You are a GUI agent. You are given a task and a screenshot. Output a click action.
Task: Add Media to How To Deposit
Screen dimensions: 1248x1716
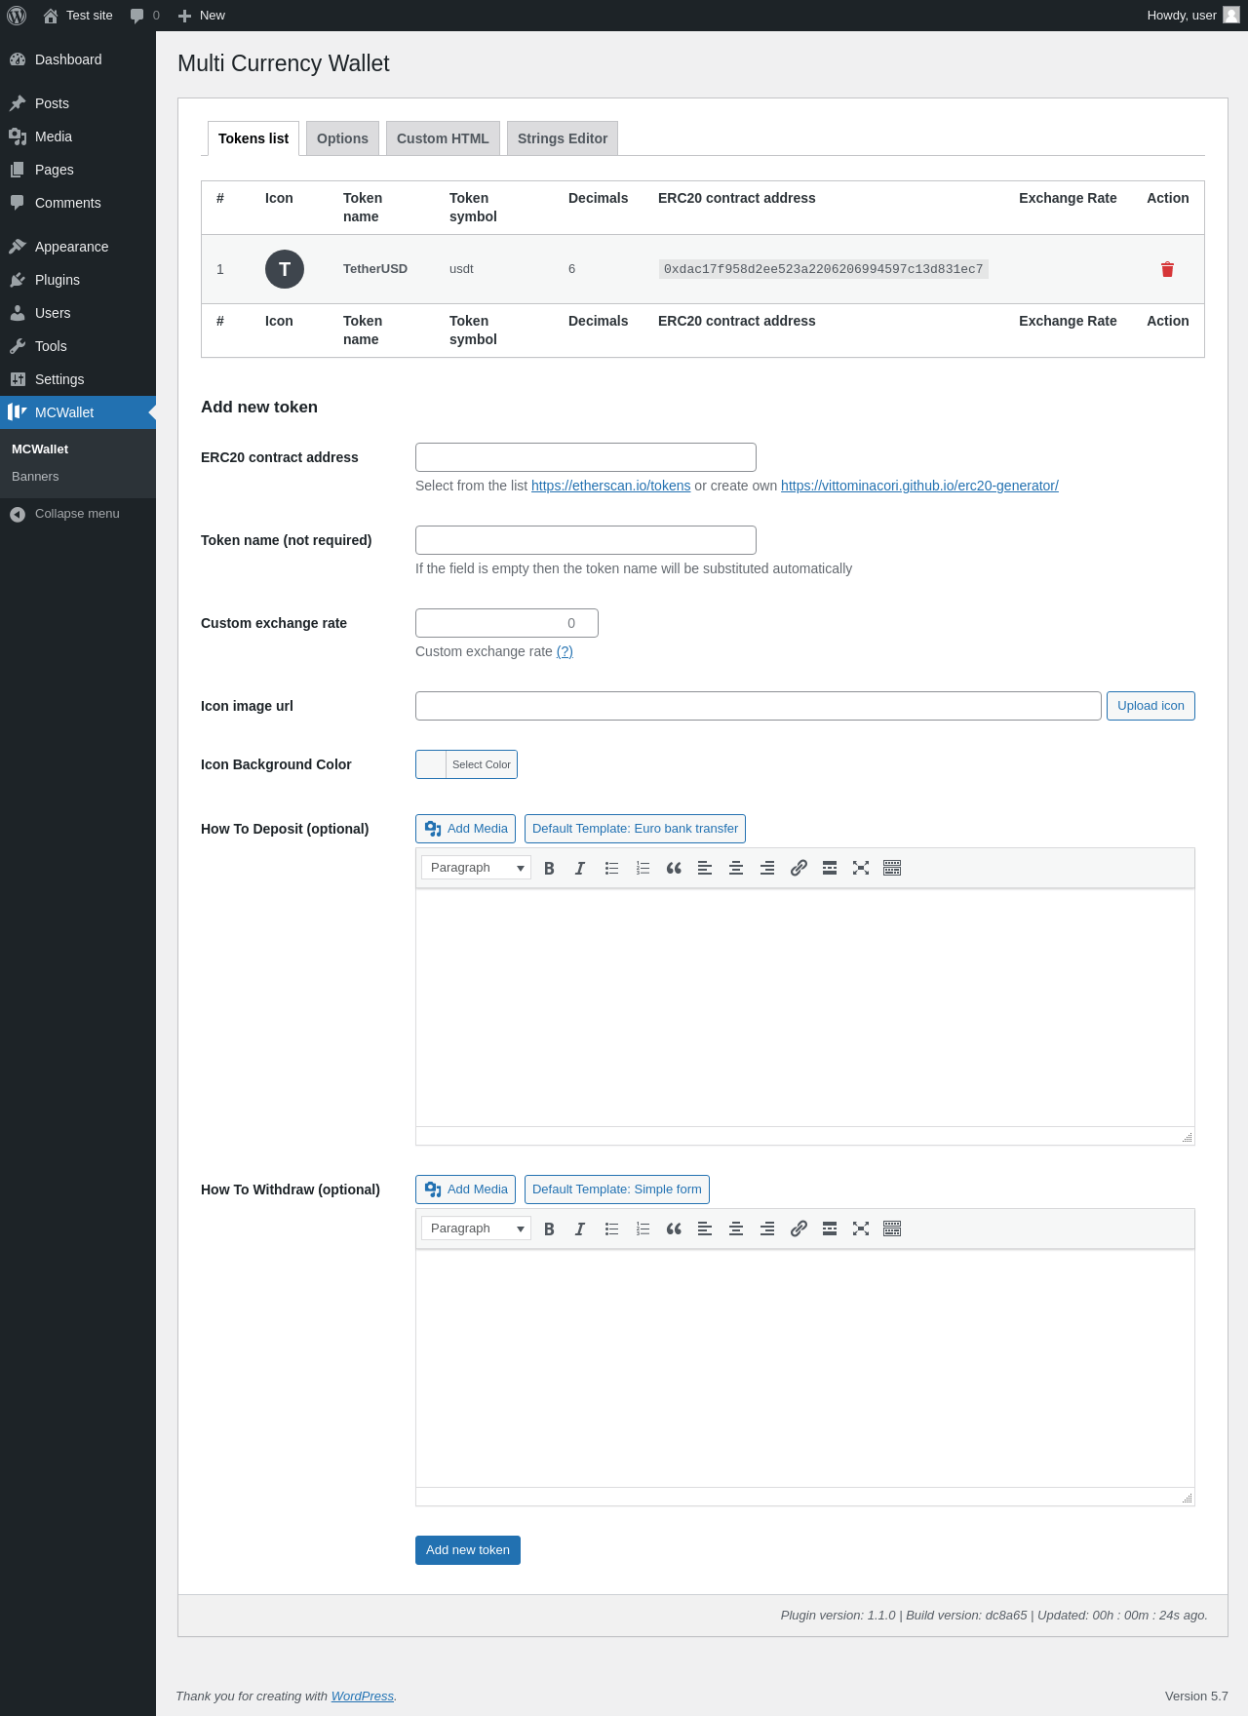(x=465, y=829)
